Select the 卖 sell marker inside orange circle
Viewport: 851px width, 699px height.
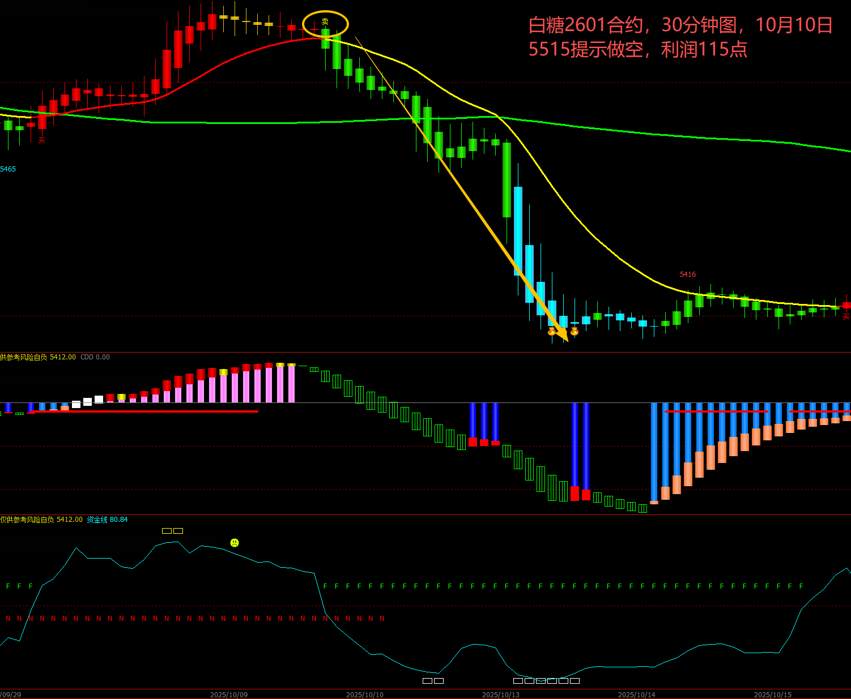[325, 22]
